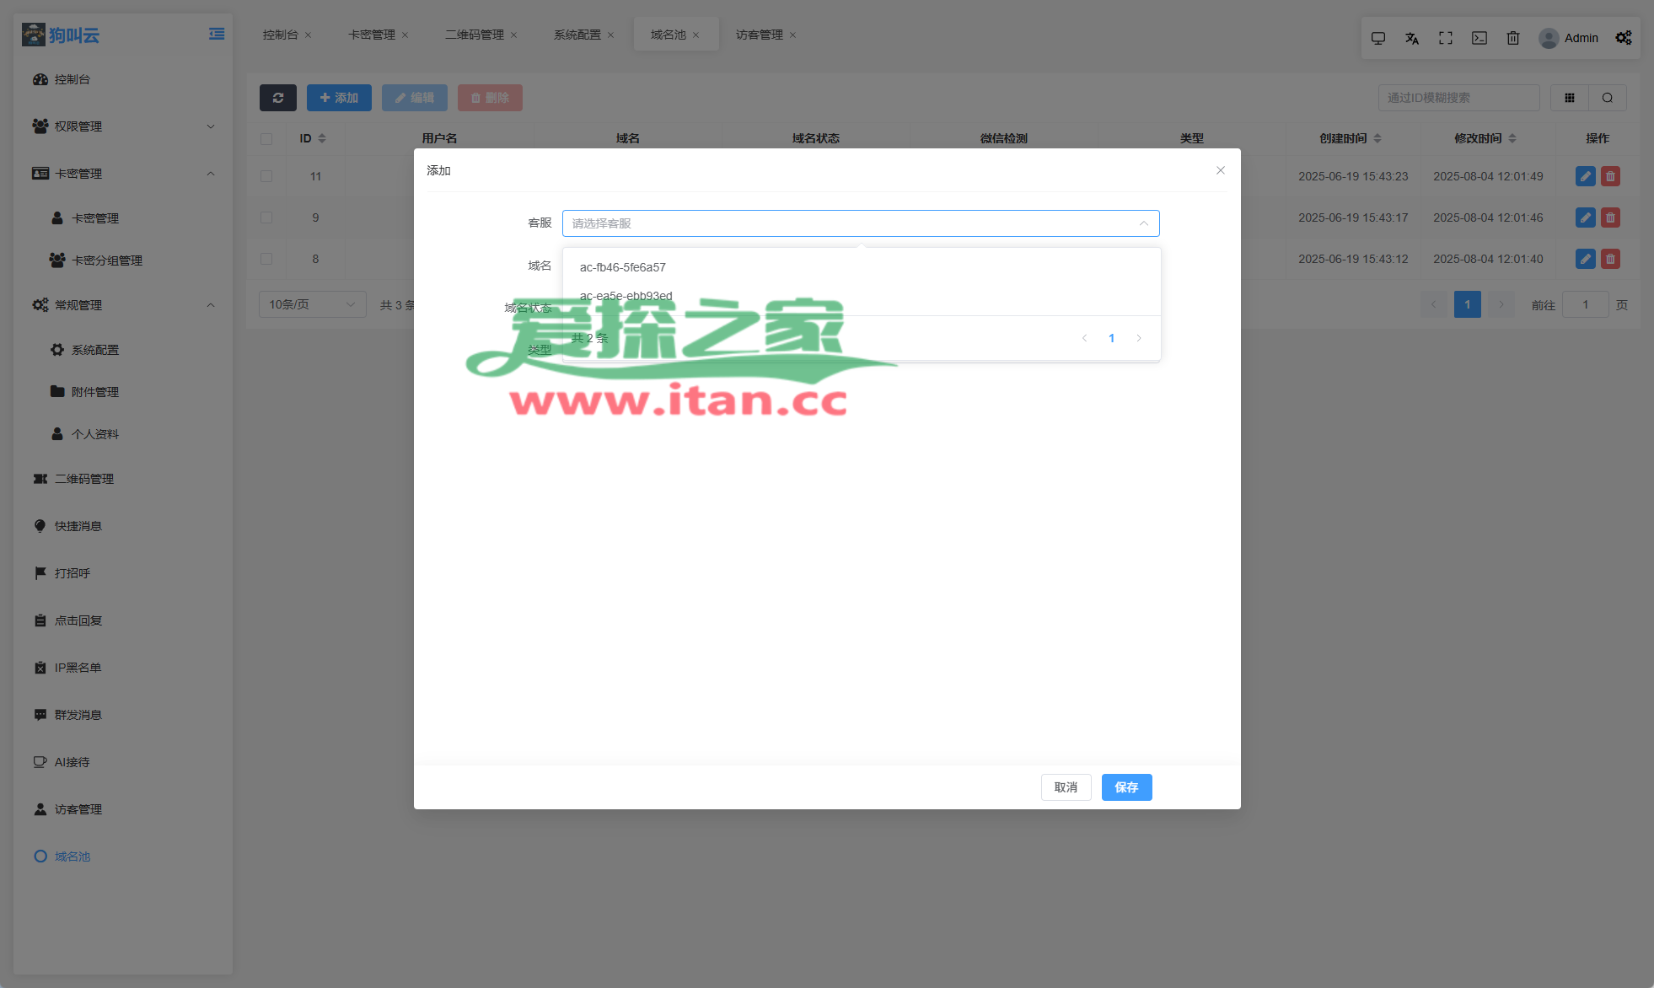The width and height of the screenshot is (1654, 988).
Task: Delete the row with ID 9
Action: click(x=1610, y=217)
